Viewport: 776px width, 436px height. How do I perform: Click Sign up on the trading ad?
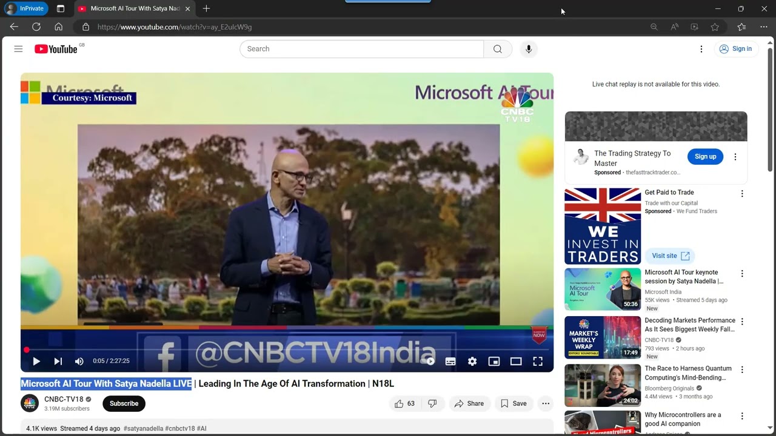point(705,157)
